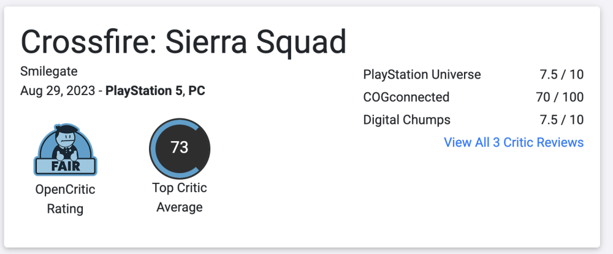613x254 pixels.
Task: Click Digital Chumps' 7.5 / 10 score
Action: click(x=561, y=120)
